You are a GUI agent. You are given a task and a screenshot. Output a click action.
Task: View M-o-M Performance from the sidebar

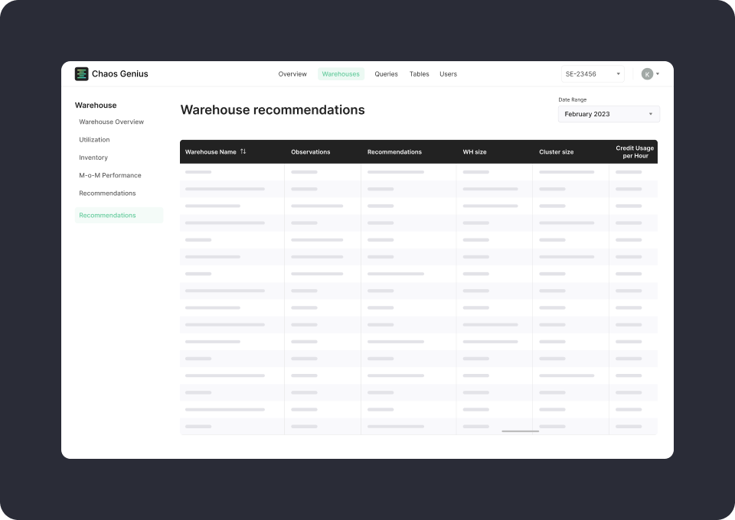tap(109, 175)
